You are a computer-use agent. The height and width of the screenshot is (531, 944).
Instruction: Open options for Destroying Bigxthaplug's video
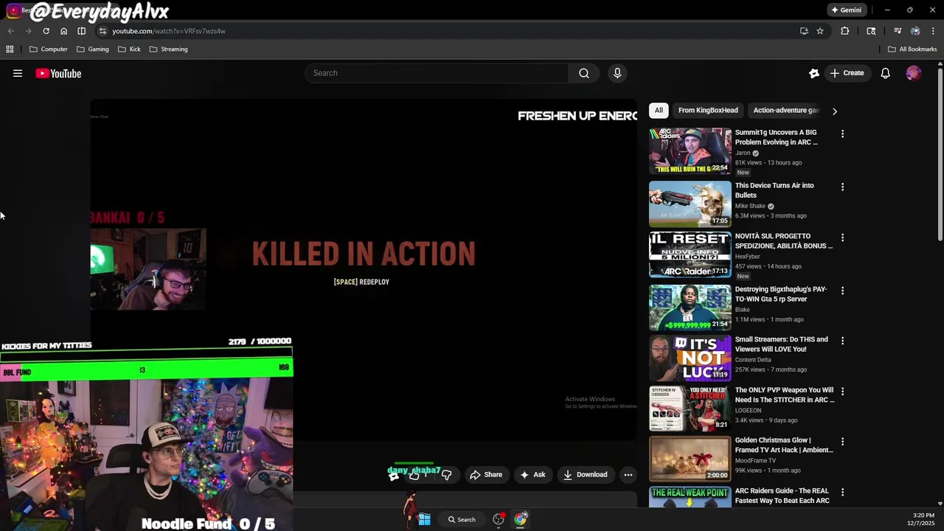[x=842, y=291]
